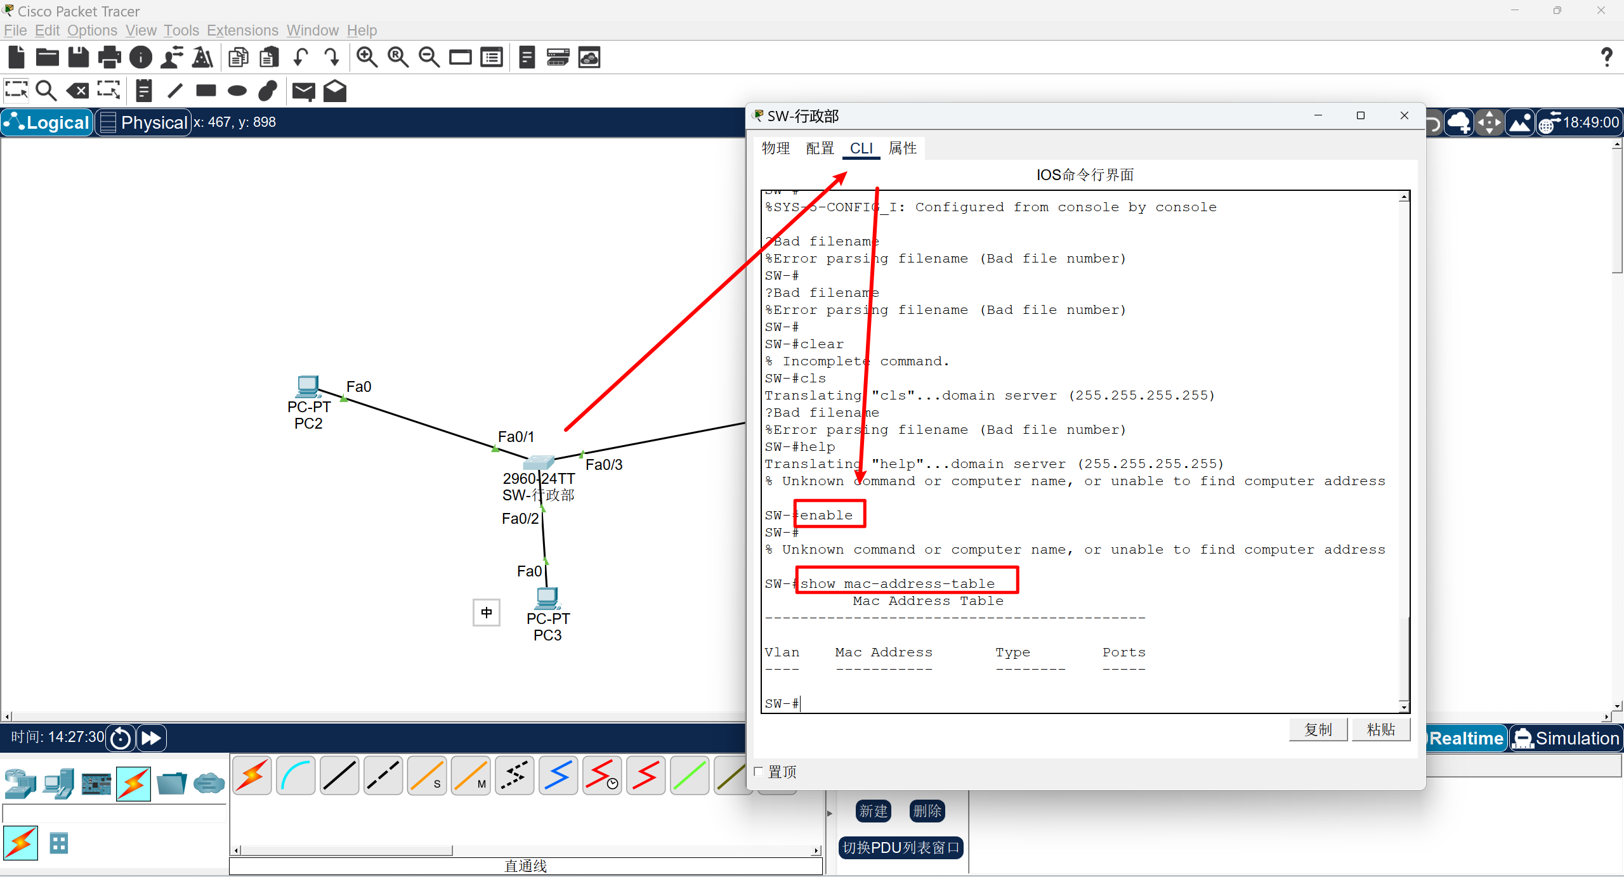Viewport: 1624px width, 877px height.
Task: Open network information via the circled-i icon
Action: tap(141, 58)
